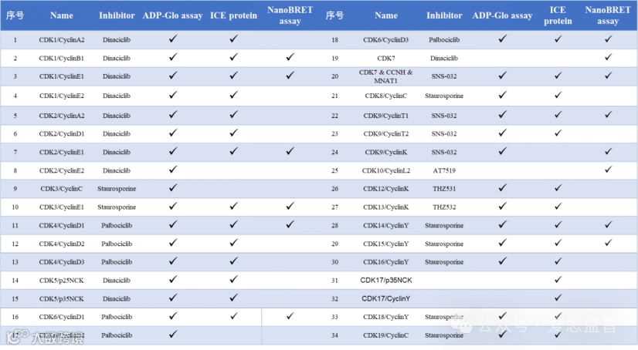Click the CDK8/CyclinC name cell
Screen dimensions: 638x350
coord(386,96)
